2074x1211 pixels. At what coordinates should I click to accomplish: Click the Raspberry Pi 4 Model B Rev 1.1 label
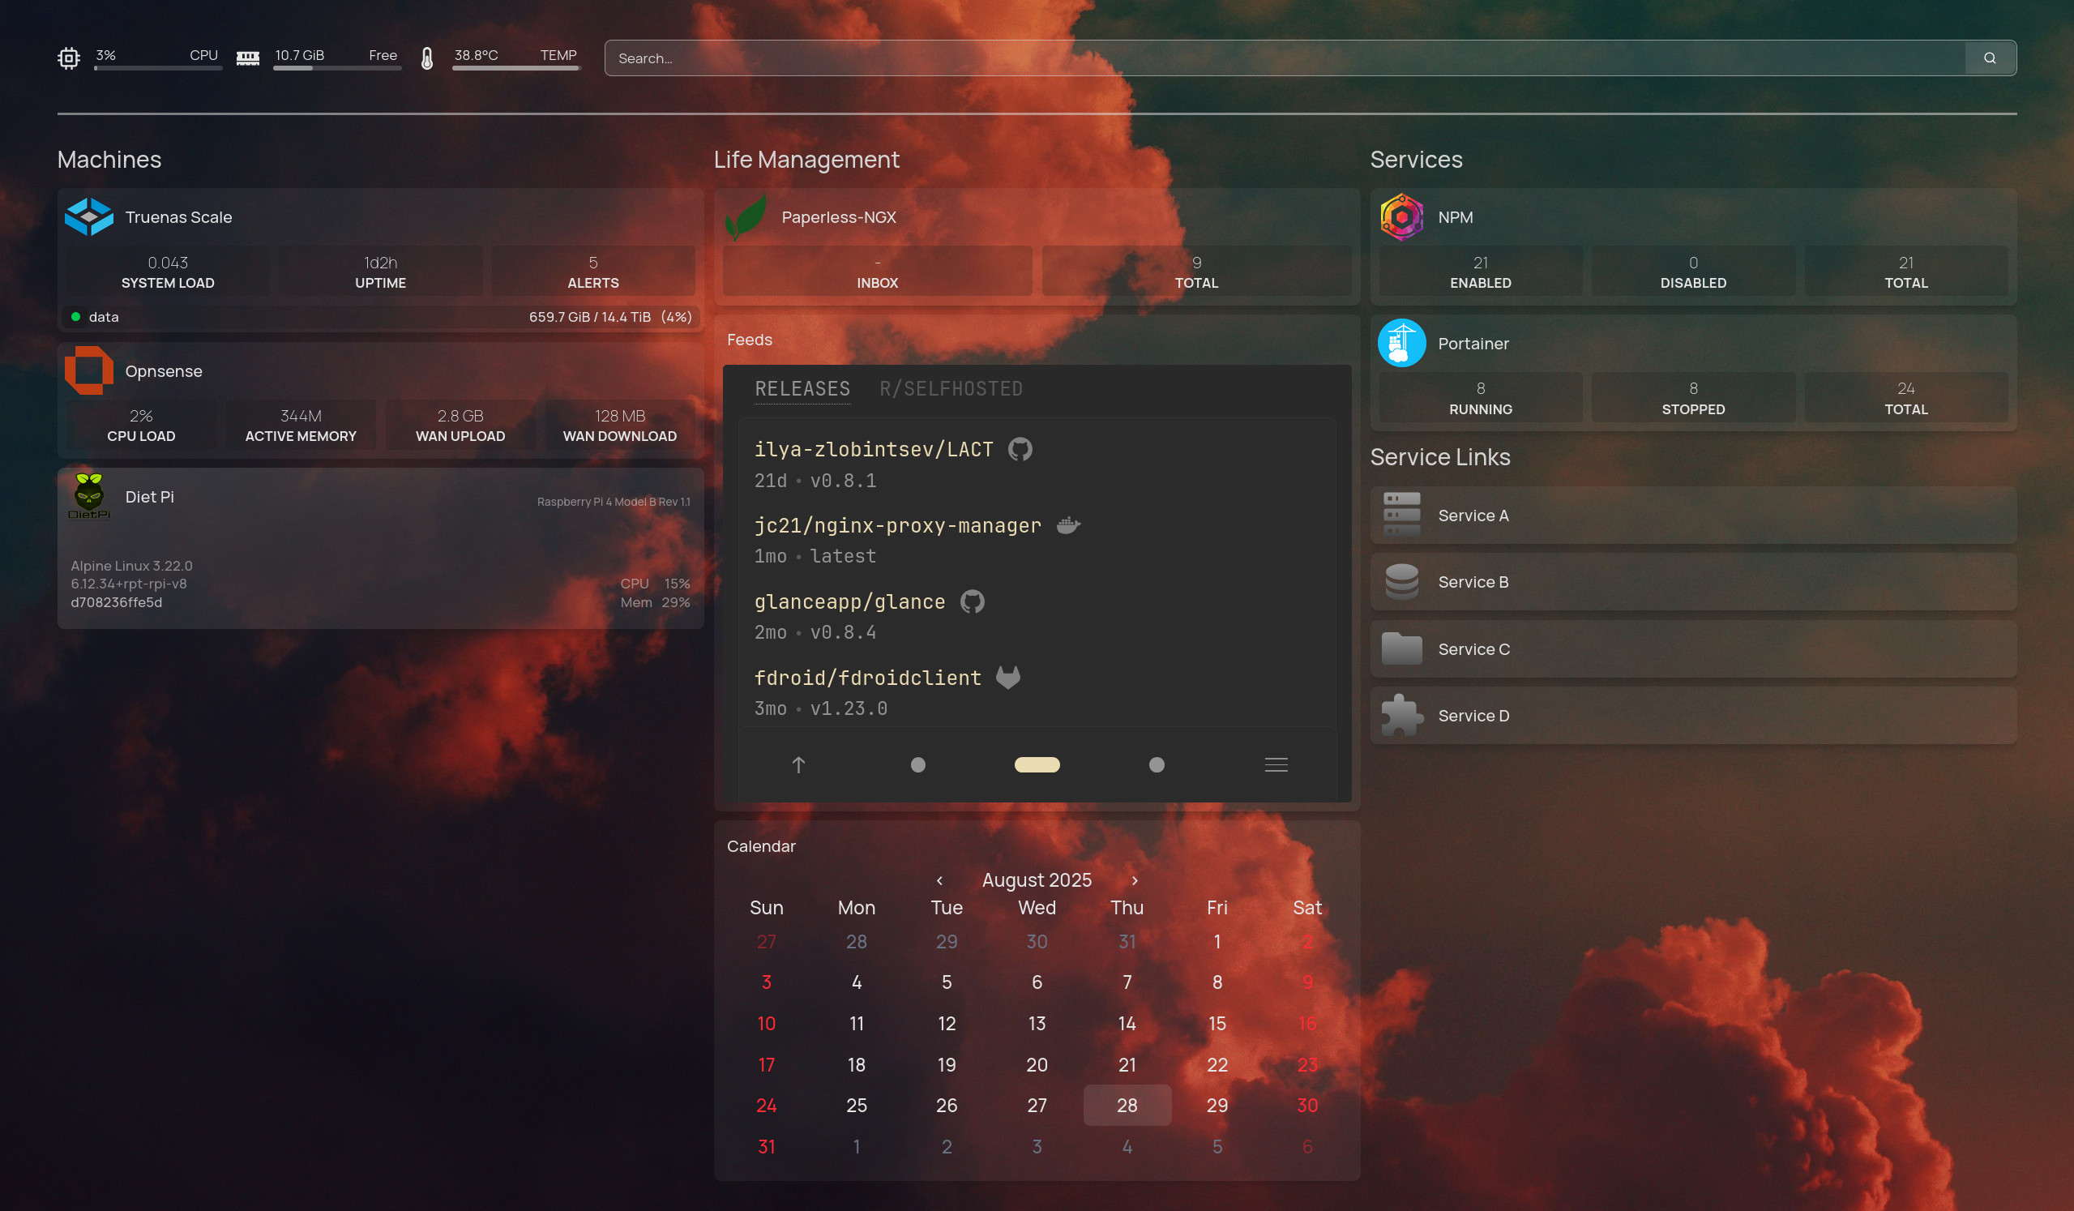click(x=614, y=502)
